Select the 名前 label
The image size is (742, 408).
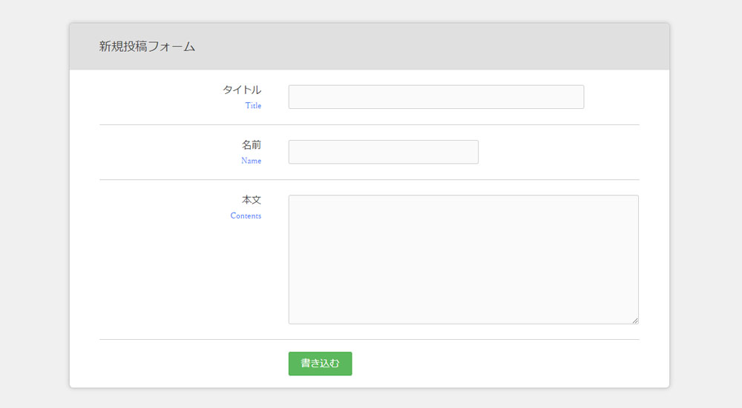tap(252, 144)
